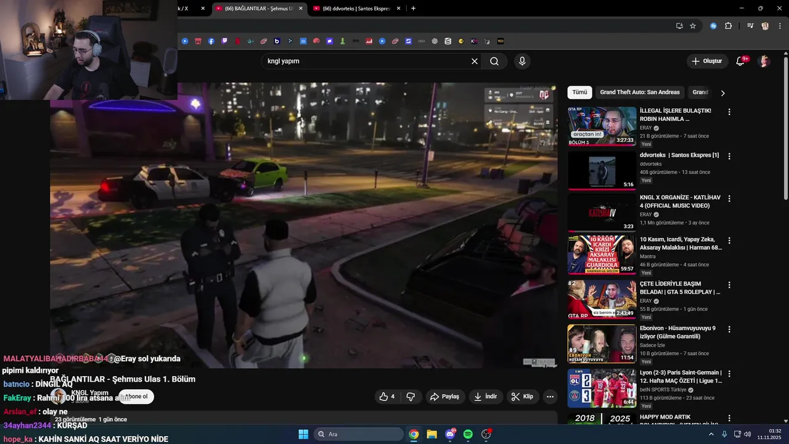The height and width of the screenshot is (444, 789).
Task: Start voice search with the microphone icon
Action: tap(522, 61)
